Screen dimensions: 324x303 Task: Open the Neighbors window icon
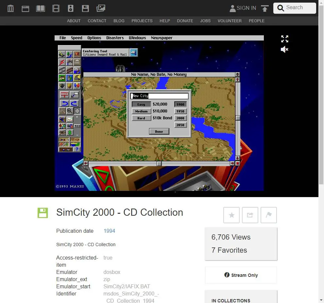coord(62,133)
